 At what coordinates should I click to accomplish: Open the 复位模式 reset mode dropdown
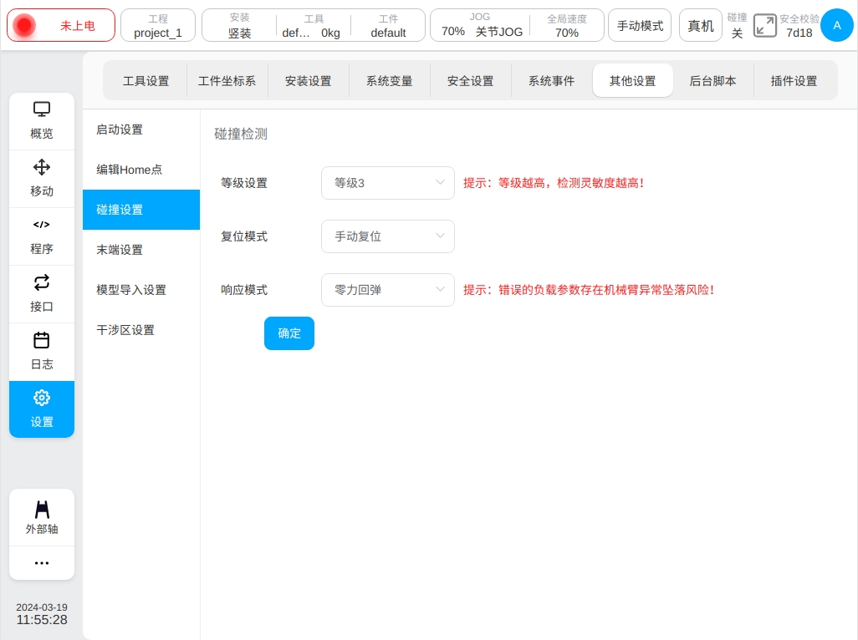(x=388, y=236)
